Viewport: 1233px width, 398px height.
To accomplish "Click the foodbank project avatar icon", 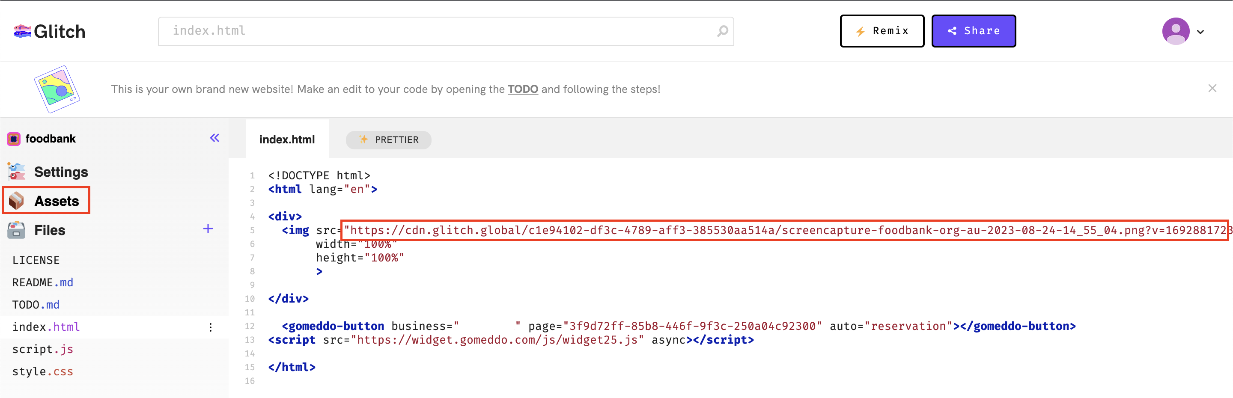I will pyautogui.click(x=13, y=139).
